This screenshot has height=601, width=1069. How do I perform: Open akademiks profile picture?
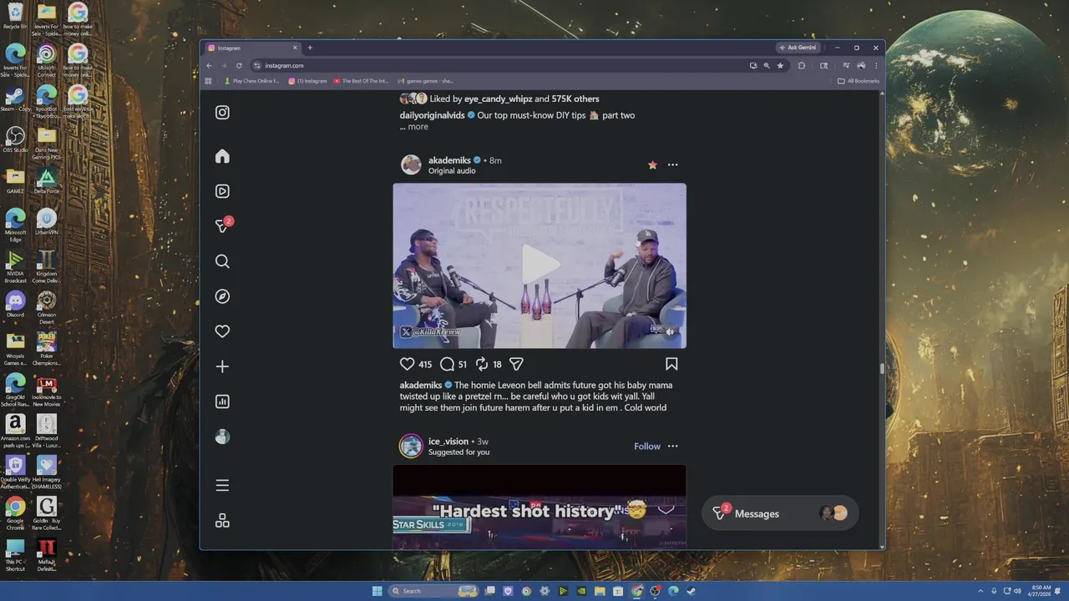411,164
